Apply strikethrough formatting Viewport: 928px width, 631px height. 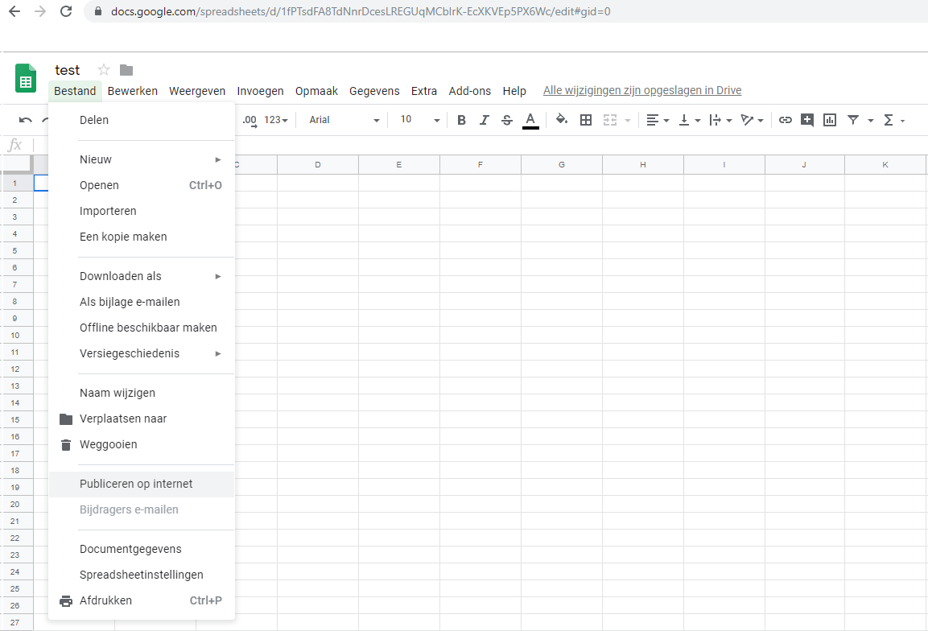(x=507, y=119)
